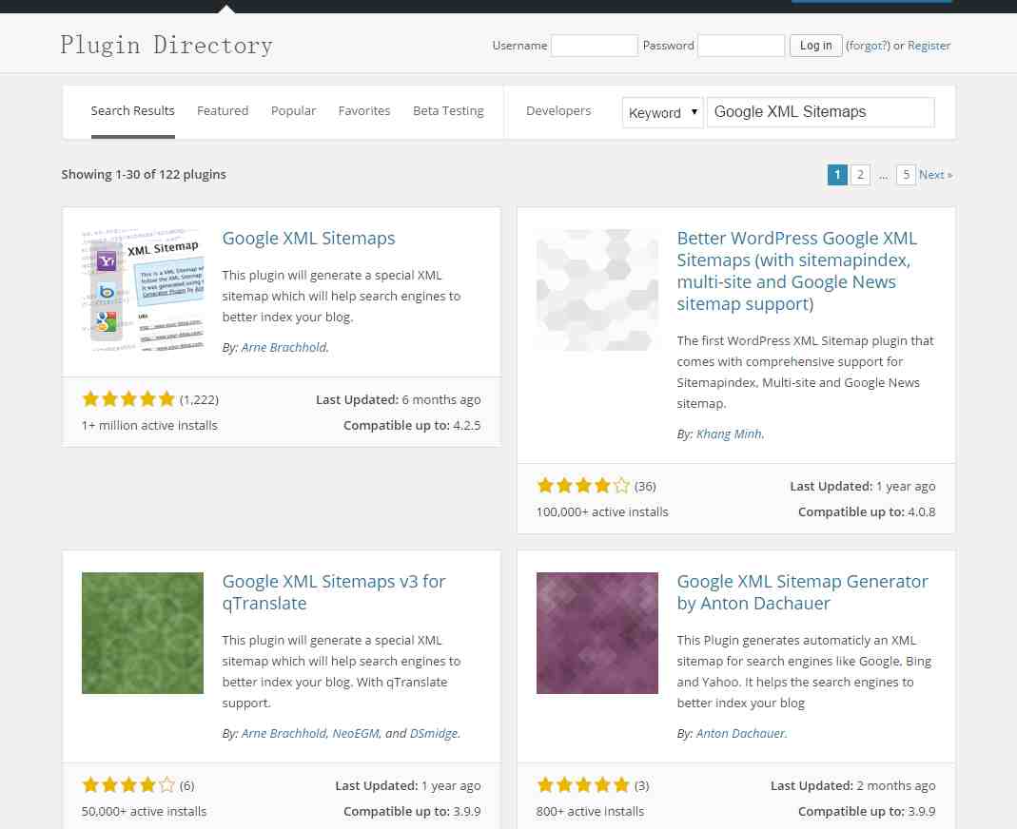The width and height of the screenshot is (1017, 829).
Task: Click the forgot password link
Action: point(868,46)
